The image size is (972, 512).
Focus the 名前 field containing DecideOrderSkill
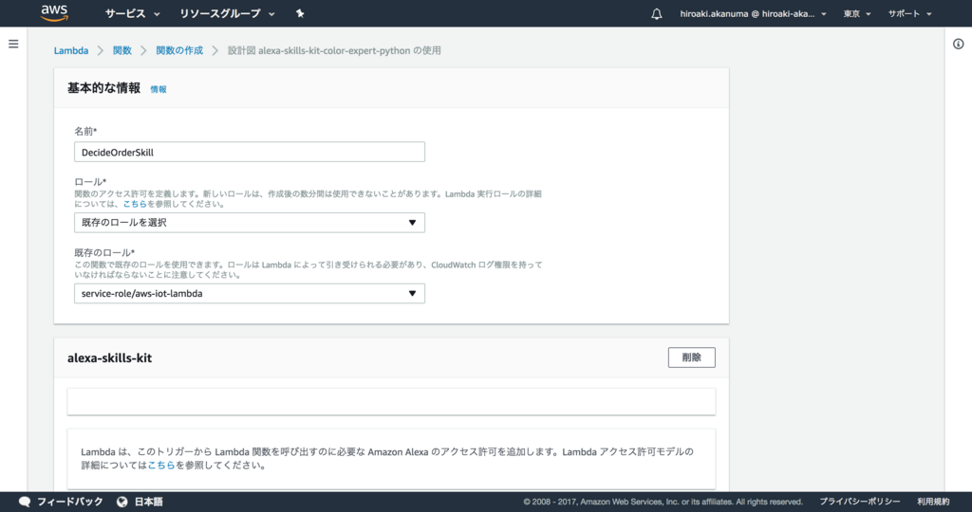(250, 152)
